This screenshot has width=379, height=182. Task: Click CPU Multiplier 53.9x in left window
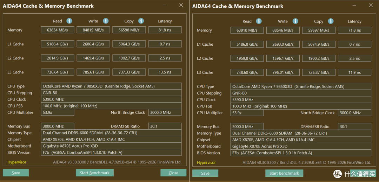pyautogui.click(x=58, y=112)
